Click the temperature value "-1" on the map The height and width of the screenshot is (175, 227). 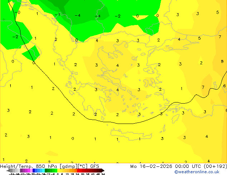pyautogui.click(x=57, y=14)
